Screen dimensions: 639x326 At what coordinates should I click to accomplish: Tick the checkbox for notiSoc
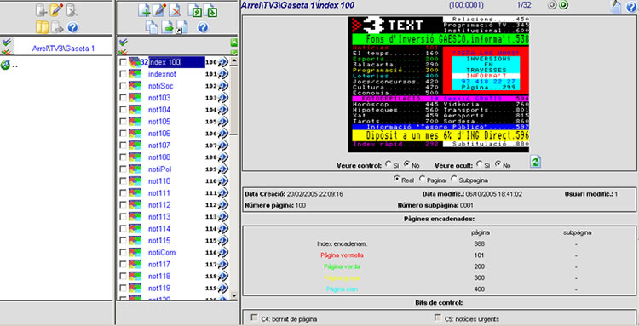[123, 86]
